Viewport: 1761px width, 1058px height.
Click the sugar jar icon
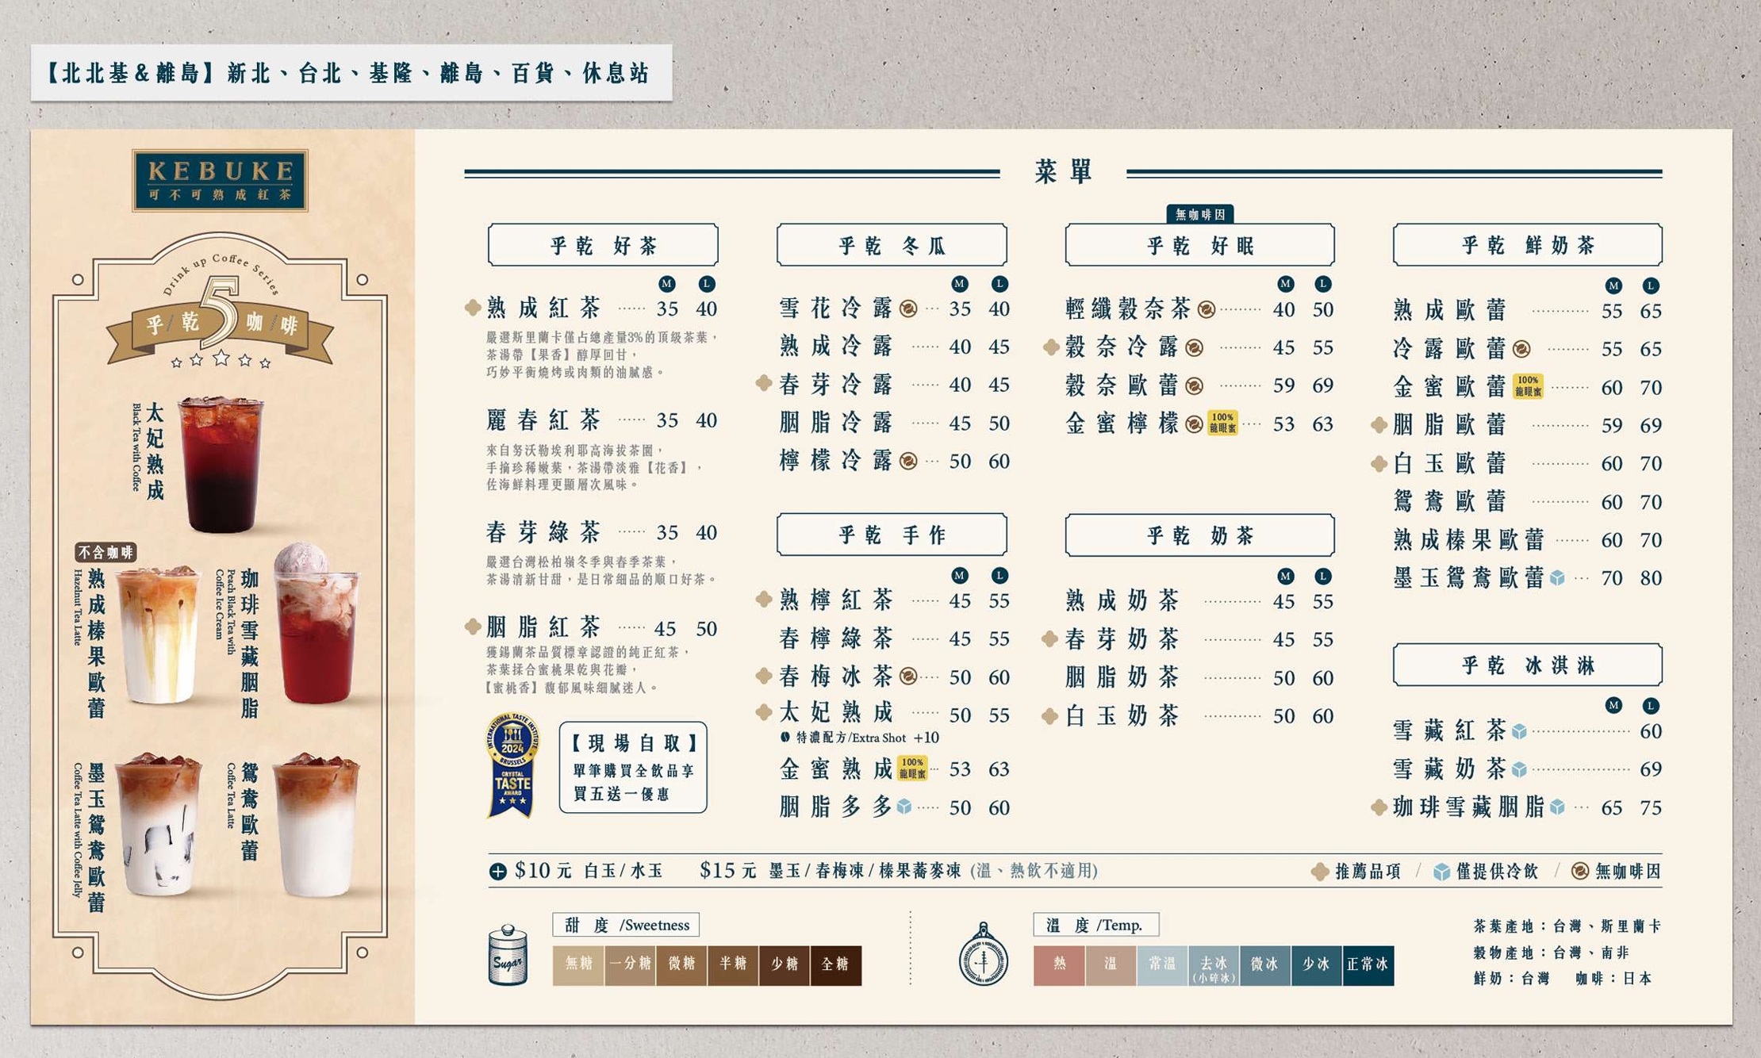(x=508, y=956)
